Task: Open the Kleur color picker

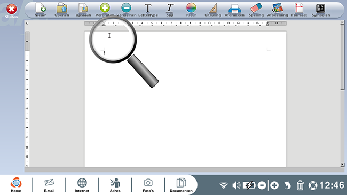Action: tap(191, 10)
